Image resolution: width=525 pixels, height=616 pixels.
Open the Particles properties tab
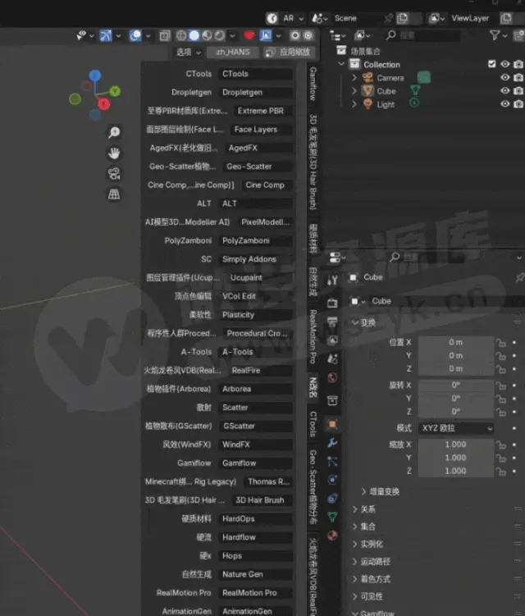point(332,461)
